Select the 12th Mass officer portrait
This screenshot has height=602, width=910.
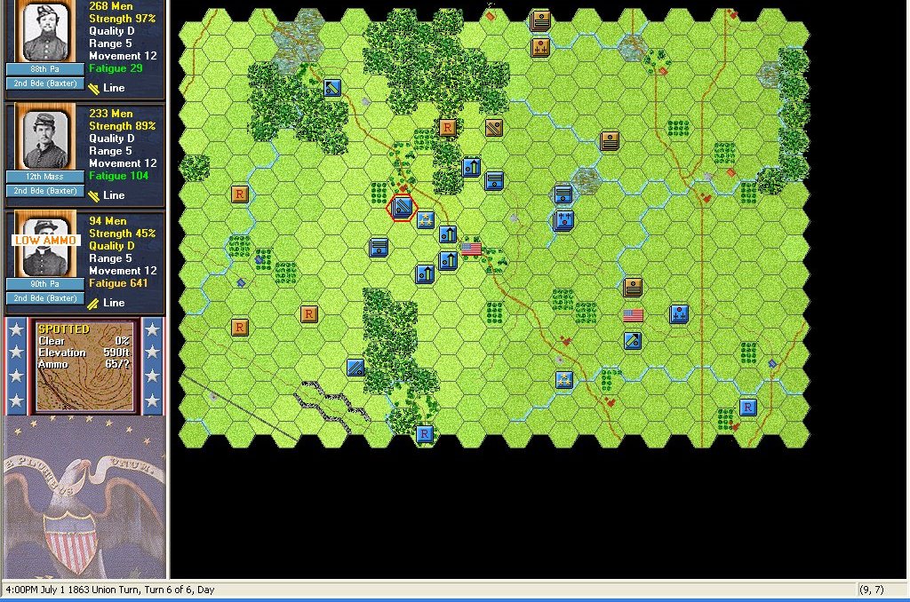(45, 139)
